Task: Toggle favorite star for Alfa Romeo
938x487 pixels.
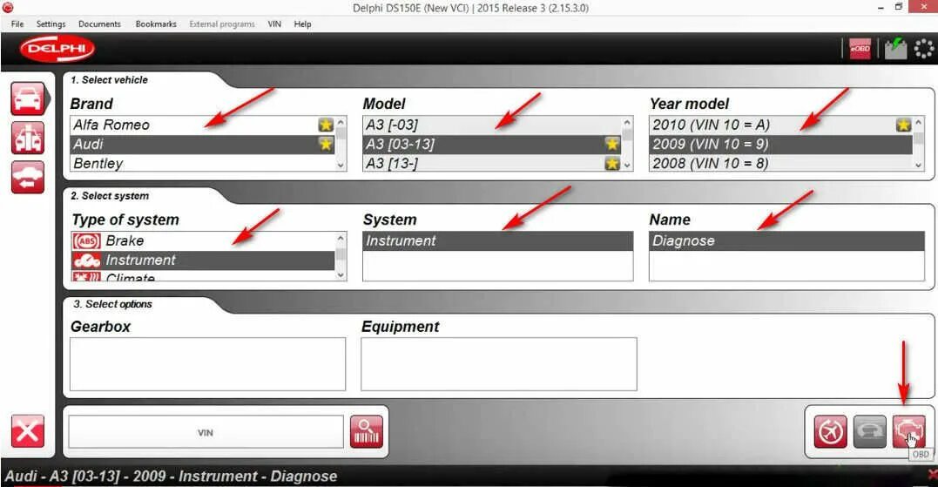Action: [326, 125]
